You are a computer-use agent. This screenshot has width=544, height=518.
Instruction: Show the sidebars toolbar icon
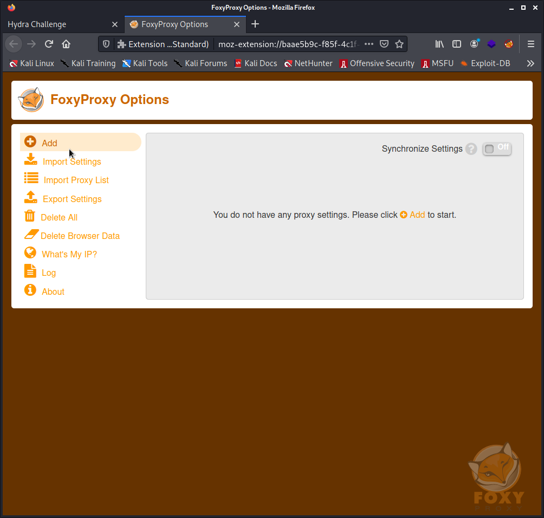pos(457,44)
